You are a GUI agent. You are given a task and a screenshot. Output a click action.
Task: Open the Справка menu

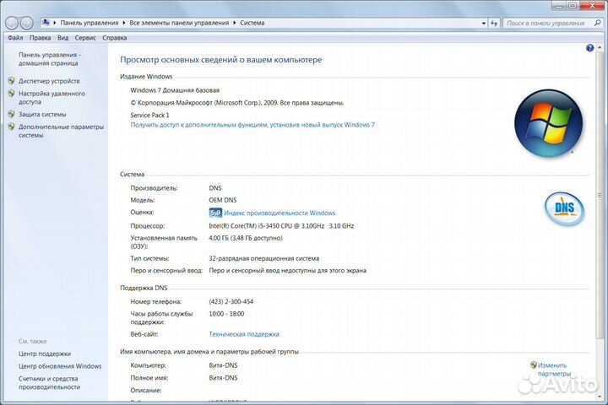coord(114,38)
